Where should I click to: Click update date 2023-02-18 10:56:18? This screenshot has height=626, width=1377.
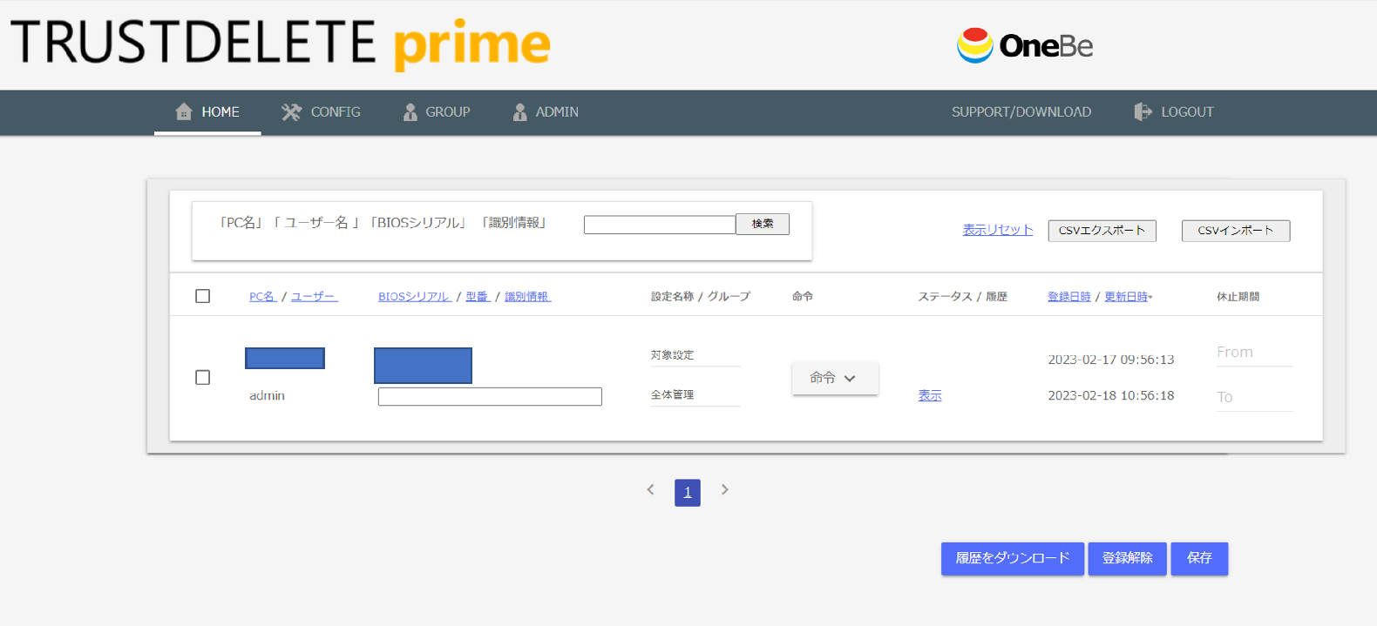[x=1111, y=395]
